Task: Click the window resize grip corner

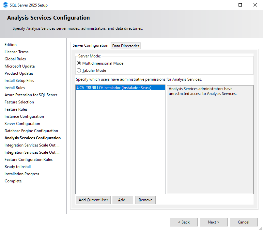Action: pyautogui.click(x=261, y=229)
